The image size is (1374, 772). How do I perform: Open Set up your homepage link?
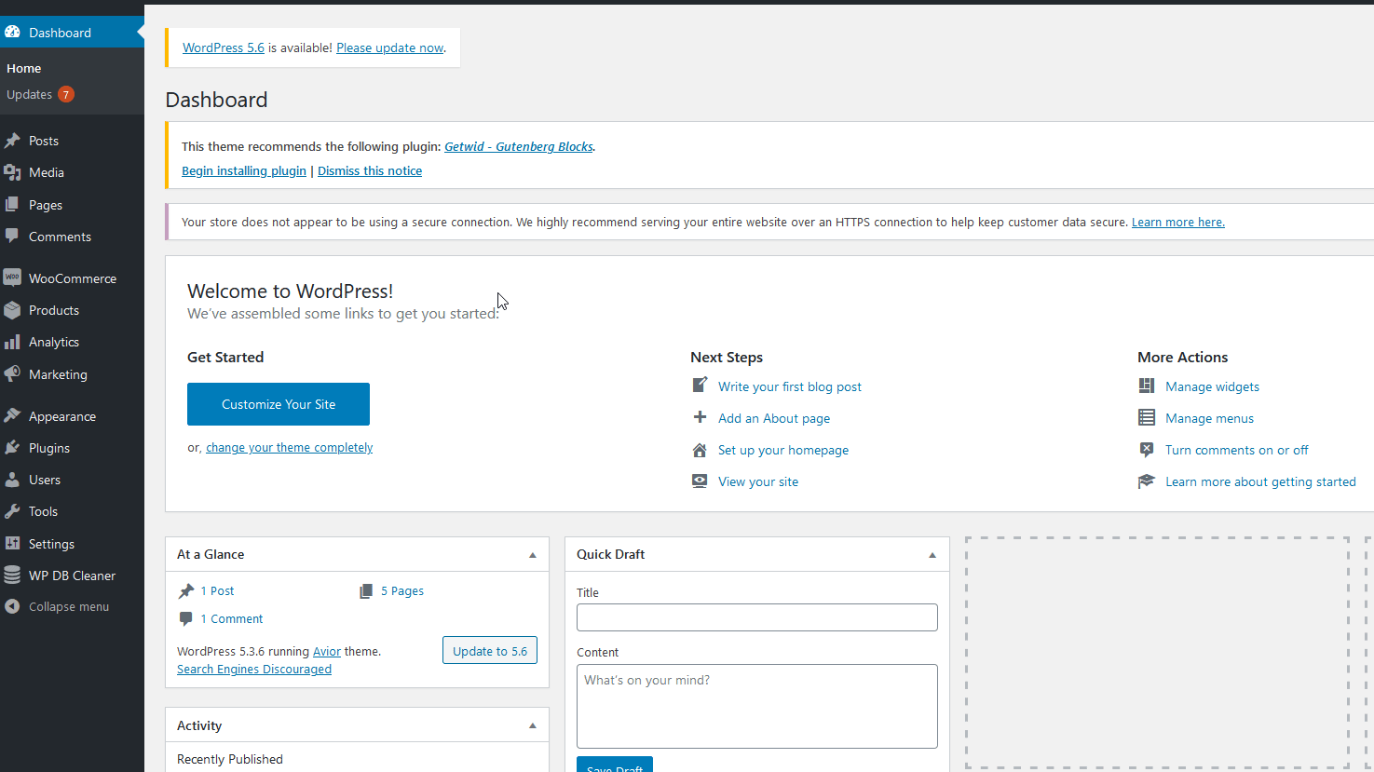(x=783, y=450)
